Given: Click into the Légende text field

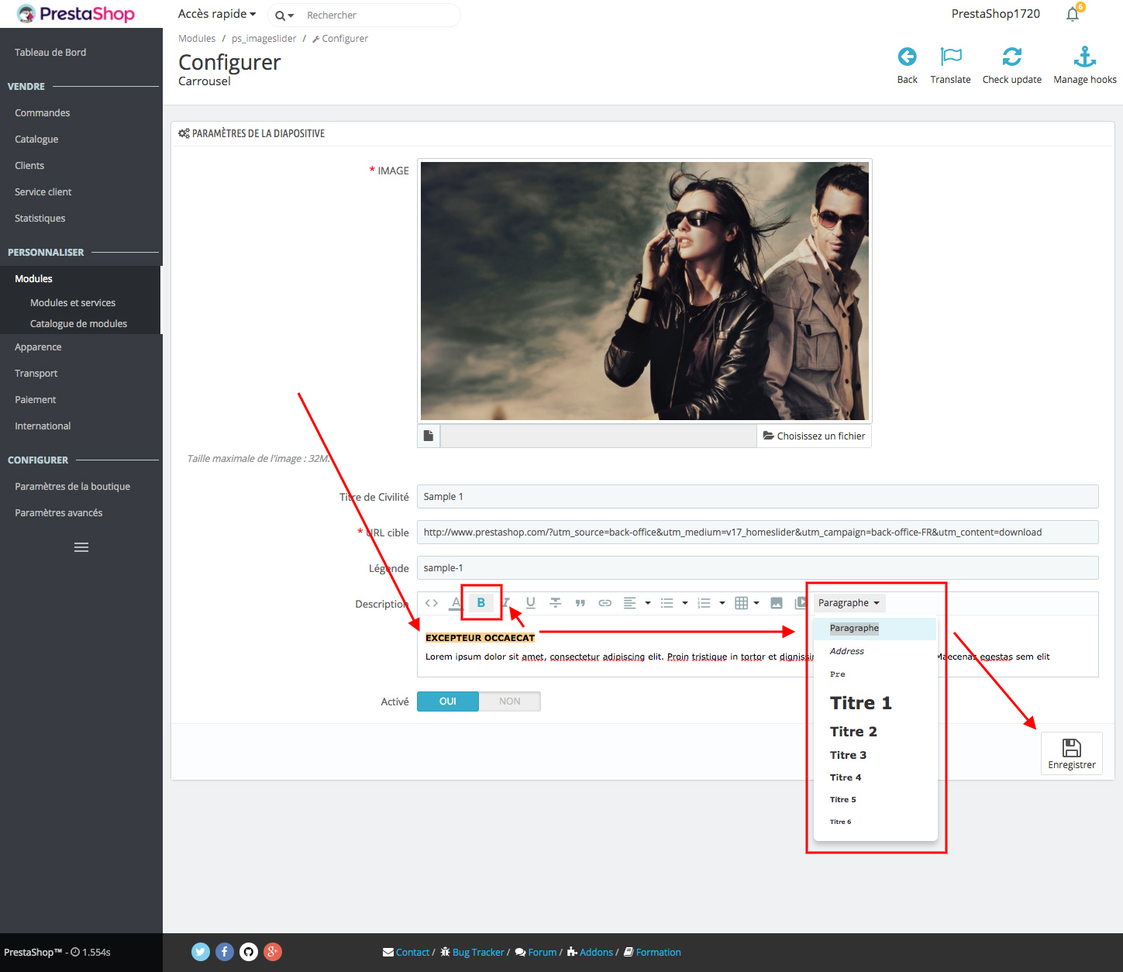Looking at the screenshot, I should (x=757, y=568).
